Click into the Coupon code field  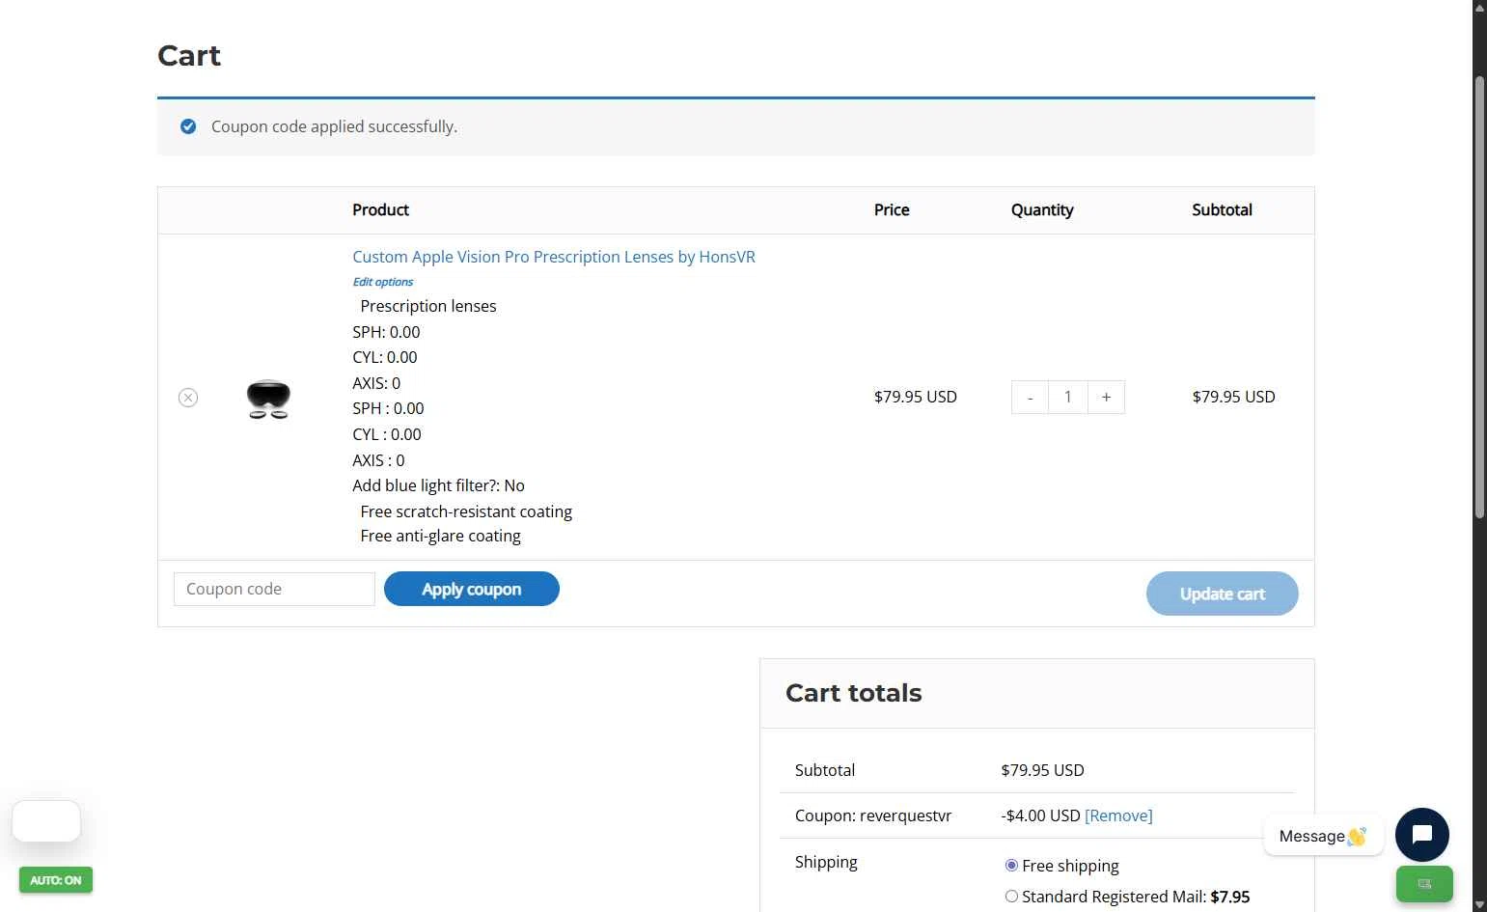(x=274, y=589)
